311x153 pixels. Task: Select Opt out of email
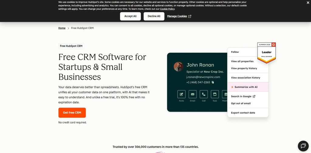click(241, 103)
